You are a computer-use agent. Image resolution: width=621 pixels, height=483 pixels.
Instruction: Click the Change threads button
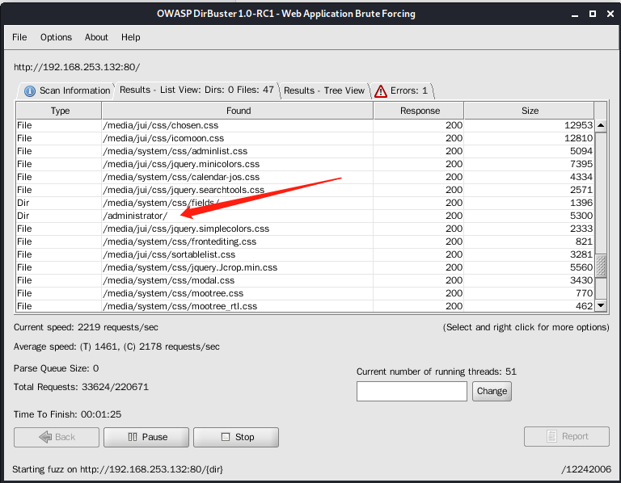492,391
